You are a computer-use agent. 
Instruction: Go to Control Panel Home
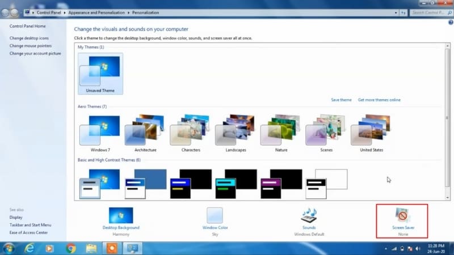pyautogui.click(x=27, y=26)
